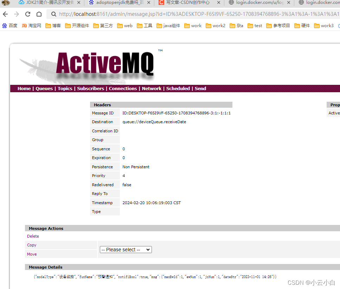Viewport: 340px width, 289px height.
Task: Open the Please select destination dropdown
Action: [x=126, y=250]
